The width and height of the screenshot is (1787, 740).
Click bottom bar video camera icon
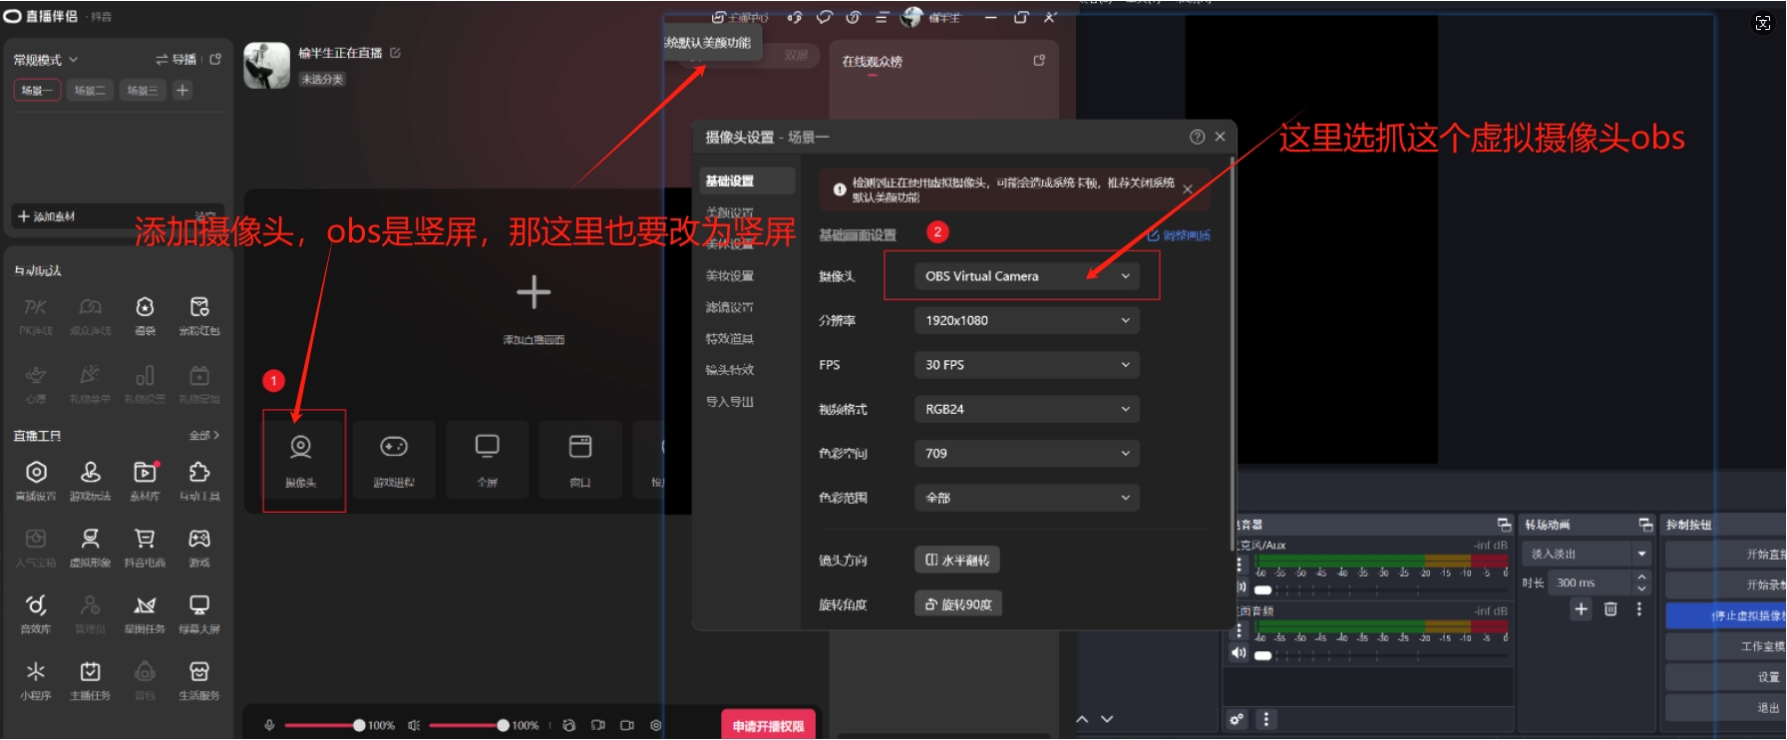pos(627,725)
